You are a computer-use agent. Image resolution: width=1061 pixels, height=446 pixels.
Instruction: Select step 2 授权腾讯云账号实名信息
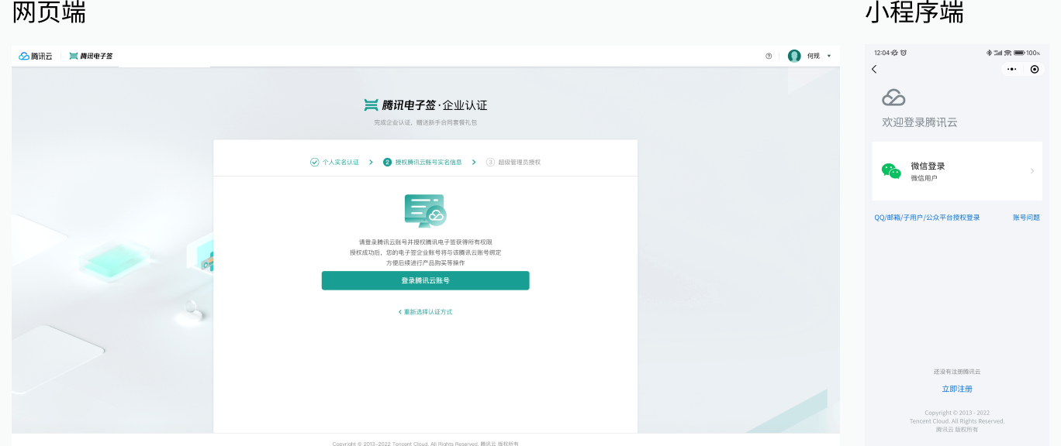pos(423,162)
